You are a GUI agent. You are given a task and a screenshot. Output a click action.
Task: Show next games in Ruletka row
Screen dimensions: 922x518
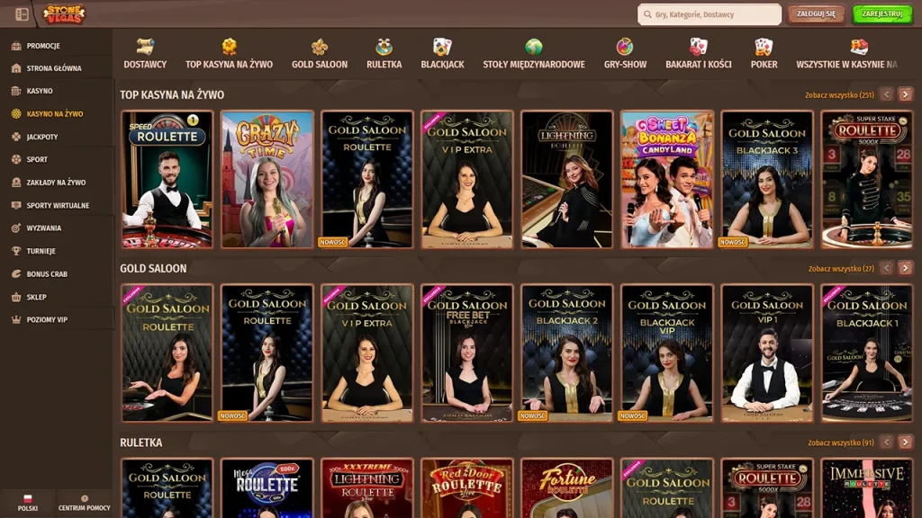905,442
